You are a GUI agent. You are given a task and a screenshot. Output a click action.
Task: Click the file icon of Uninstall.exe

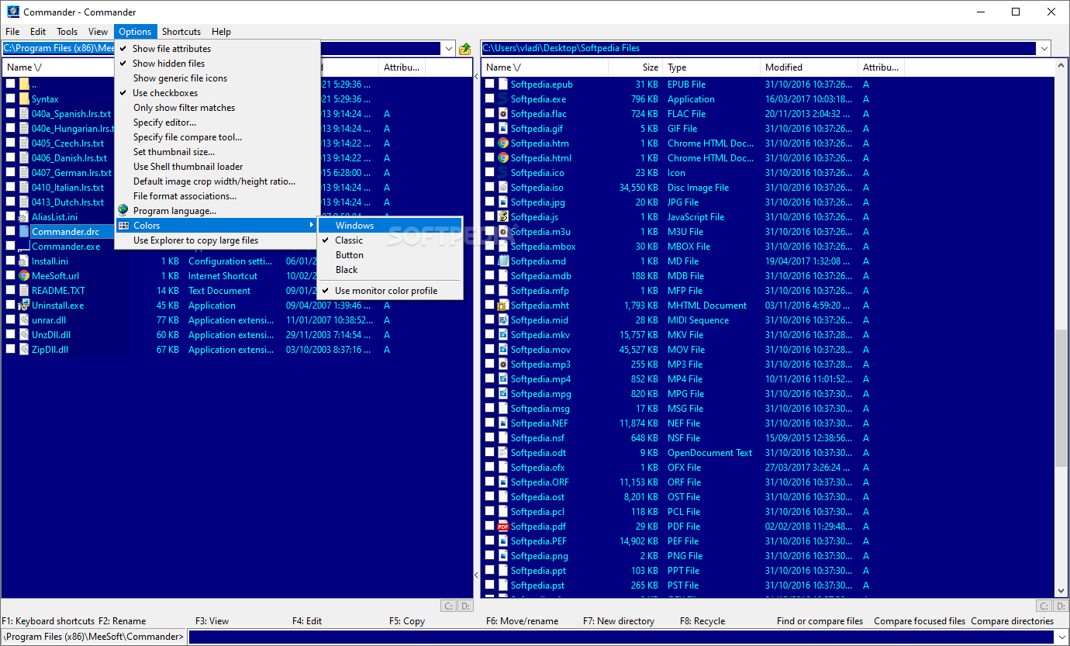pos(24,306)
